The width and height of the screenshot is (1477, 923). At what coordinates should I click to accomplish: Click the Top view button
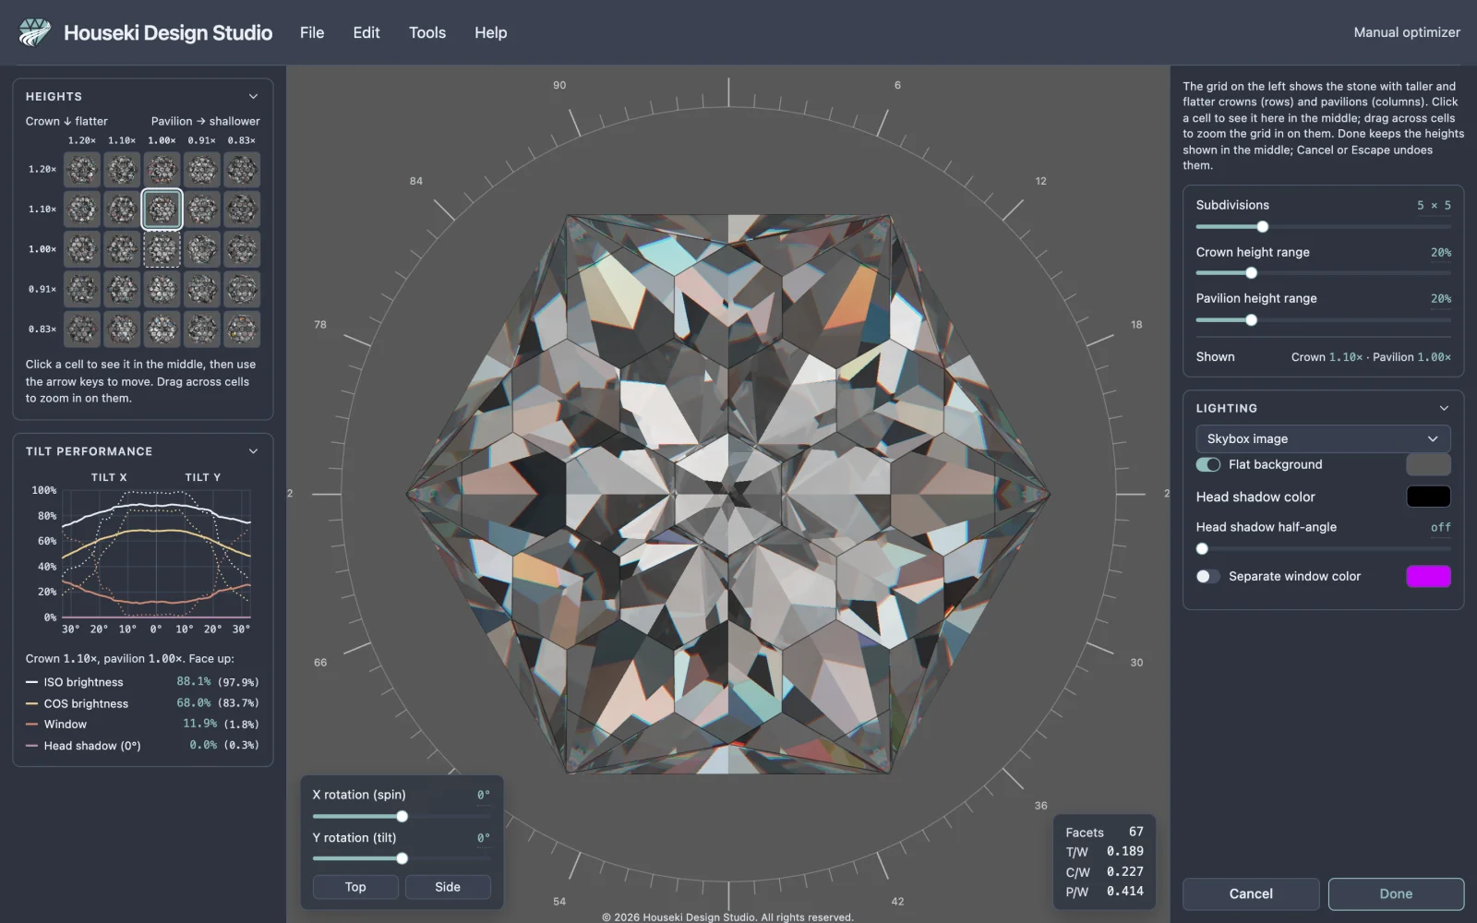click(x=355, y=887)
